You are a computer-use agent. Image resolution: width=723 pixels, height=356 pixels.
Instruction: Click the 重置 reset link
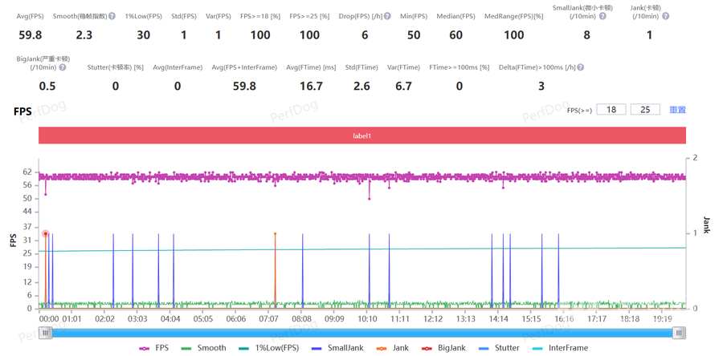[x=677, y=110]
